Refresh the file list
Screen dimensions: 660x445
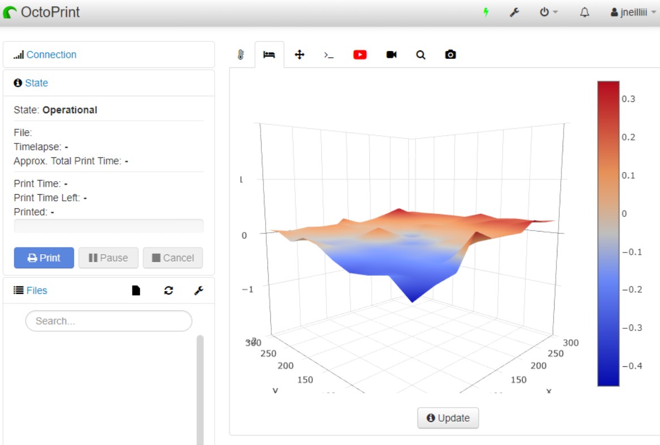pyautogui.click(x=169, y=290)
